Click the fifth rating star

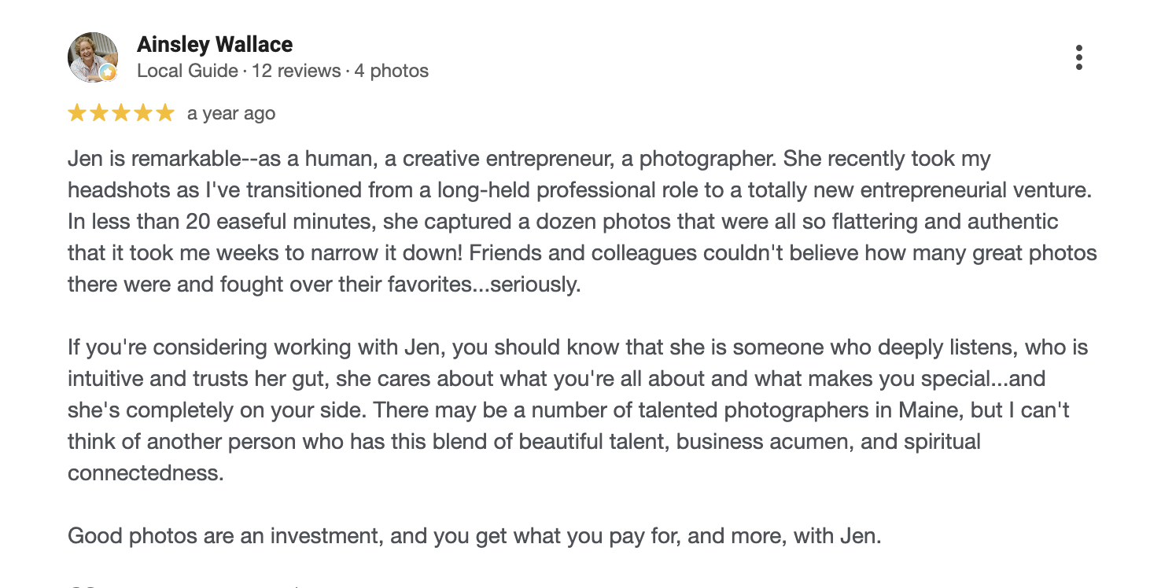164,113
